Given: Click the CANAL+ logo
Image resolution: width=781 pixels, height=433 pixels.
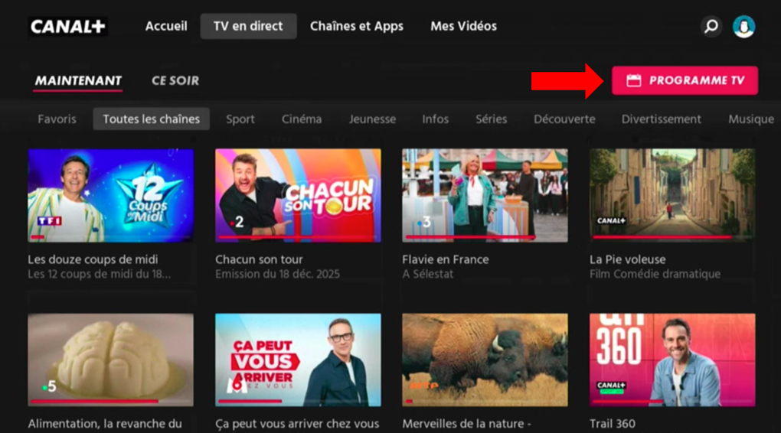Looking at the screenshot, I should [68, 27].
